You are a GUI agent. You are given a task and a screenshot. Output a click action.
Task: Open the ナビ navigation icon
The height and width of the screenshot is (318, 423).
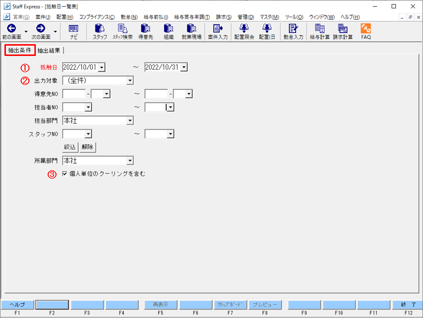click(x=73, y=31)
